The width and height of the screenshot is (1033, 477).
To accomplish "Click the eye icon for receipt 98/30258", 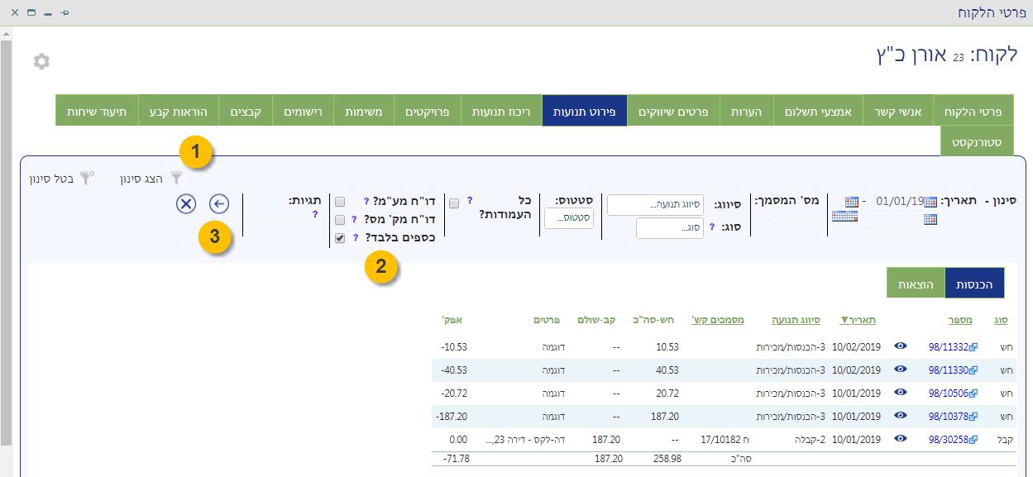I will point(901,439).
